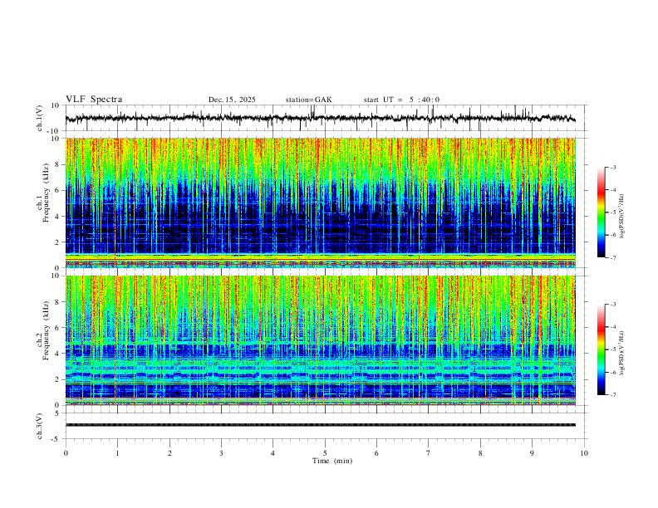Click time axis tick label 3

coord(221,453)
